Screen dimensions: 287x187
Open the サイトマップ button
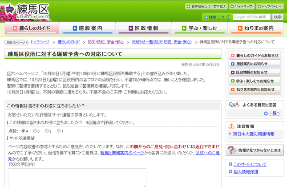(243, 7)
